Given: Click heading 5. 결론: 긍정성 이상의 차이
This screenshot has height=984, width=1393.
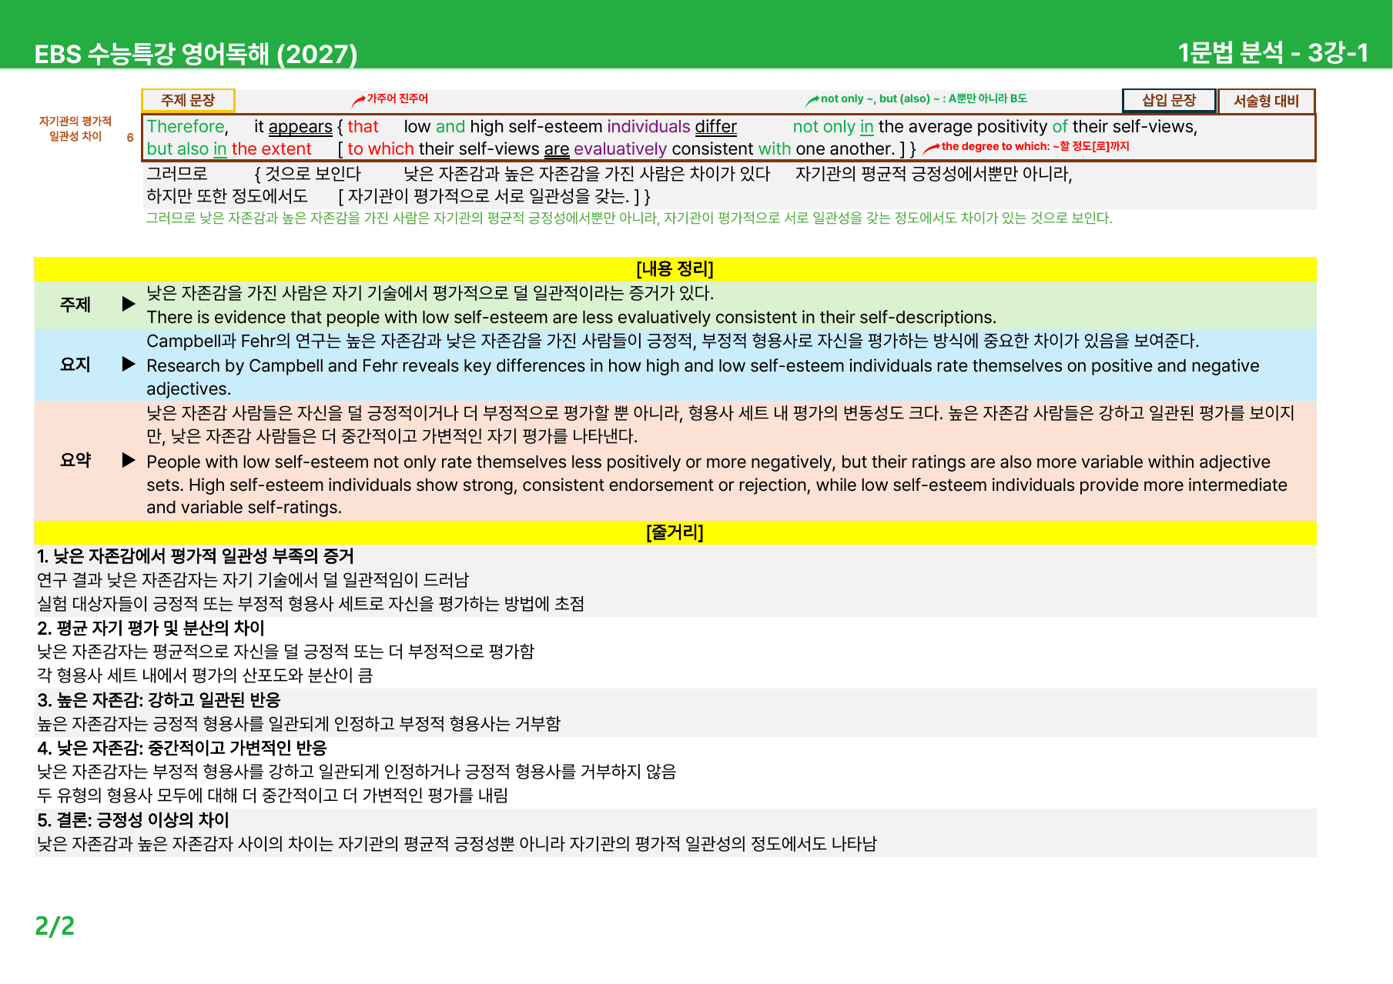Looking at the screenshot, I should [133, 820].
